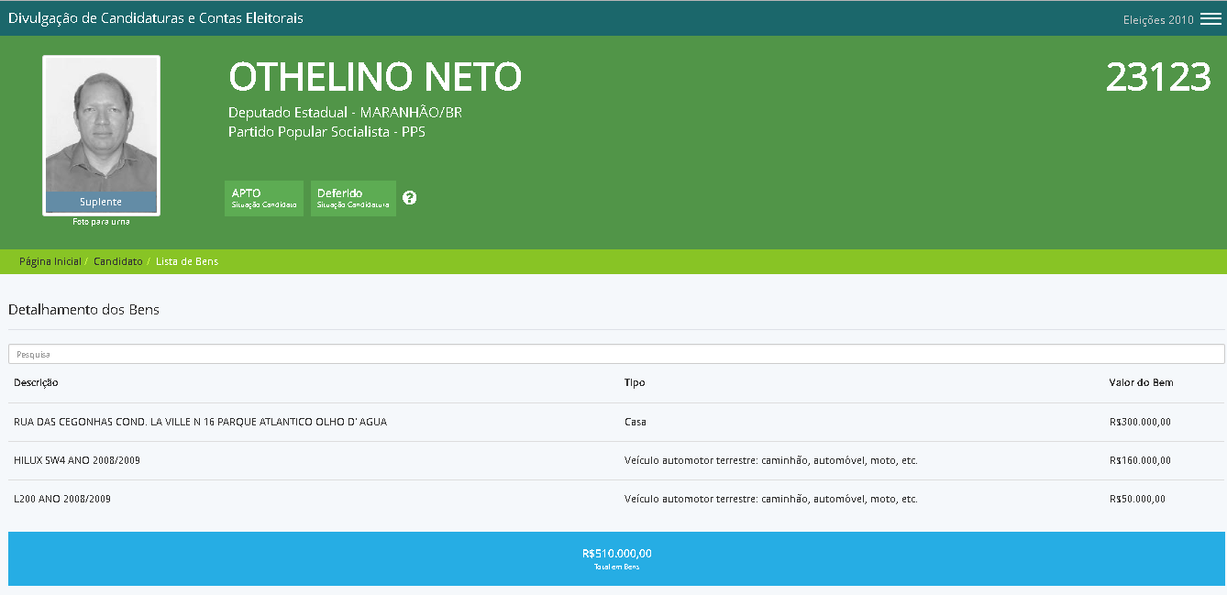The width and height of the screenshot is (1227, 595).
Task: Click the R$510.000,00 total bar
Action: coord(616,558)
